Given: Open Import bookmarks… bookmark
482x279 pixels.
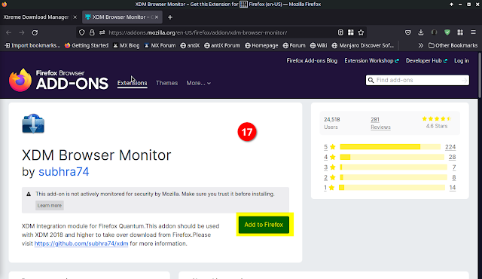Looking at the screenshot, I should [x=32, y=45].
